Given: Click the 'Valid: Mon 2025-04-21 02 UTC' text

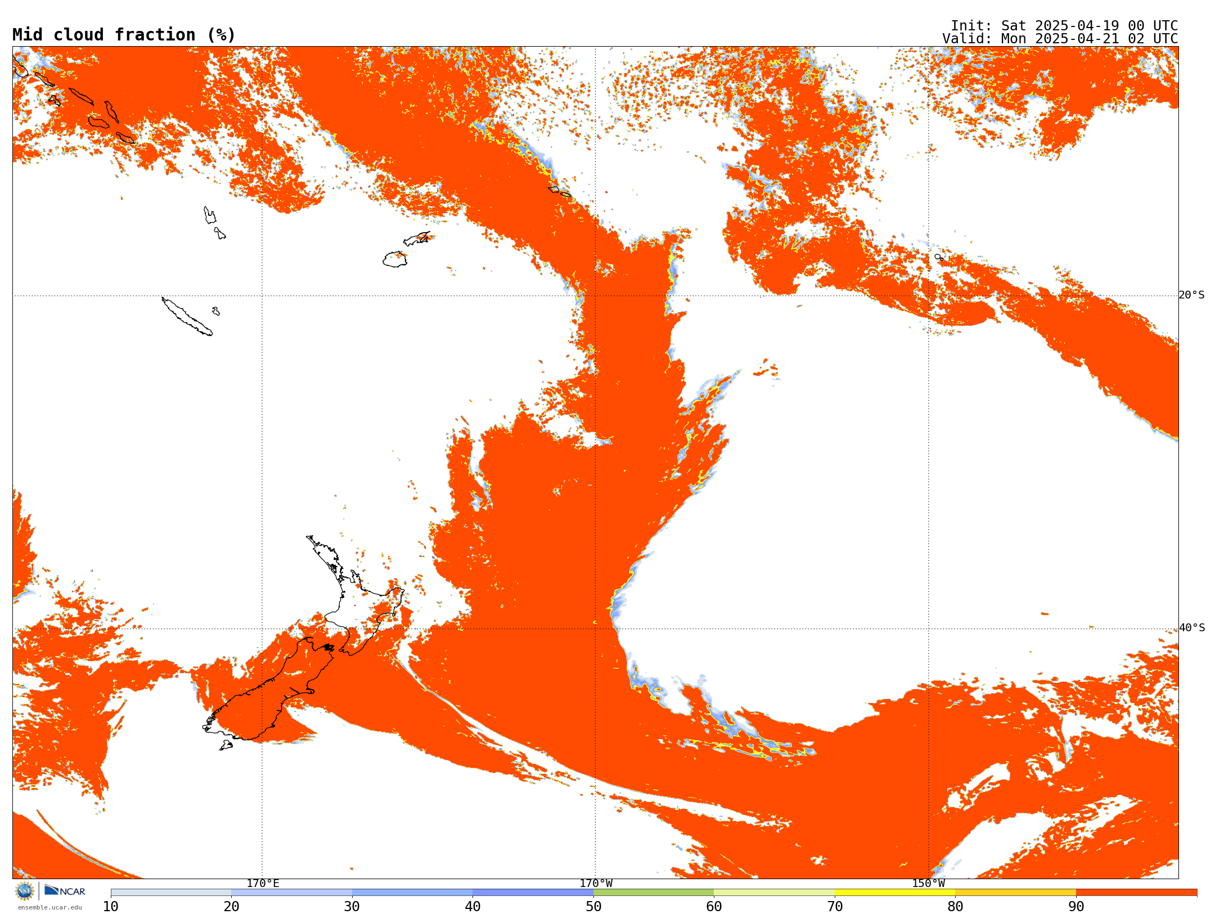Looking at the screenshot, I should 1060,39.
